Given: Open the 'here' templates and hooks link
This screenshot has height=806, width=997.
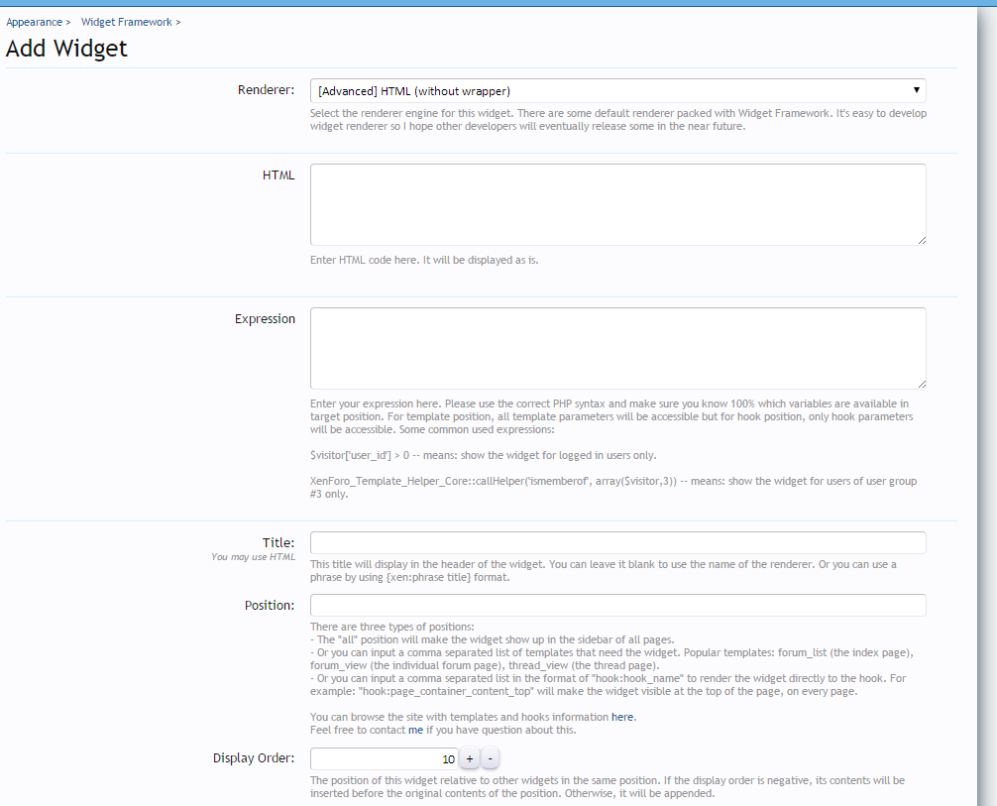Looking at the screenshot, I should coord(621,716).
